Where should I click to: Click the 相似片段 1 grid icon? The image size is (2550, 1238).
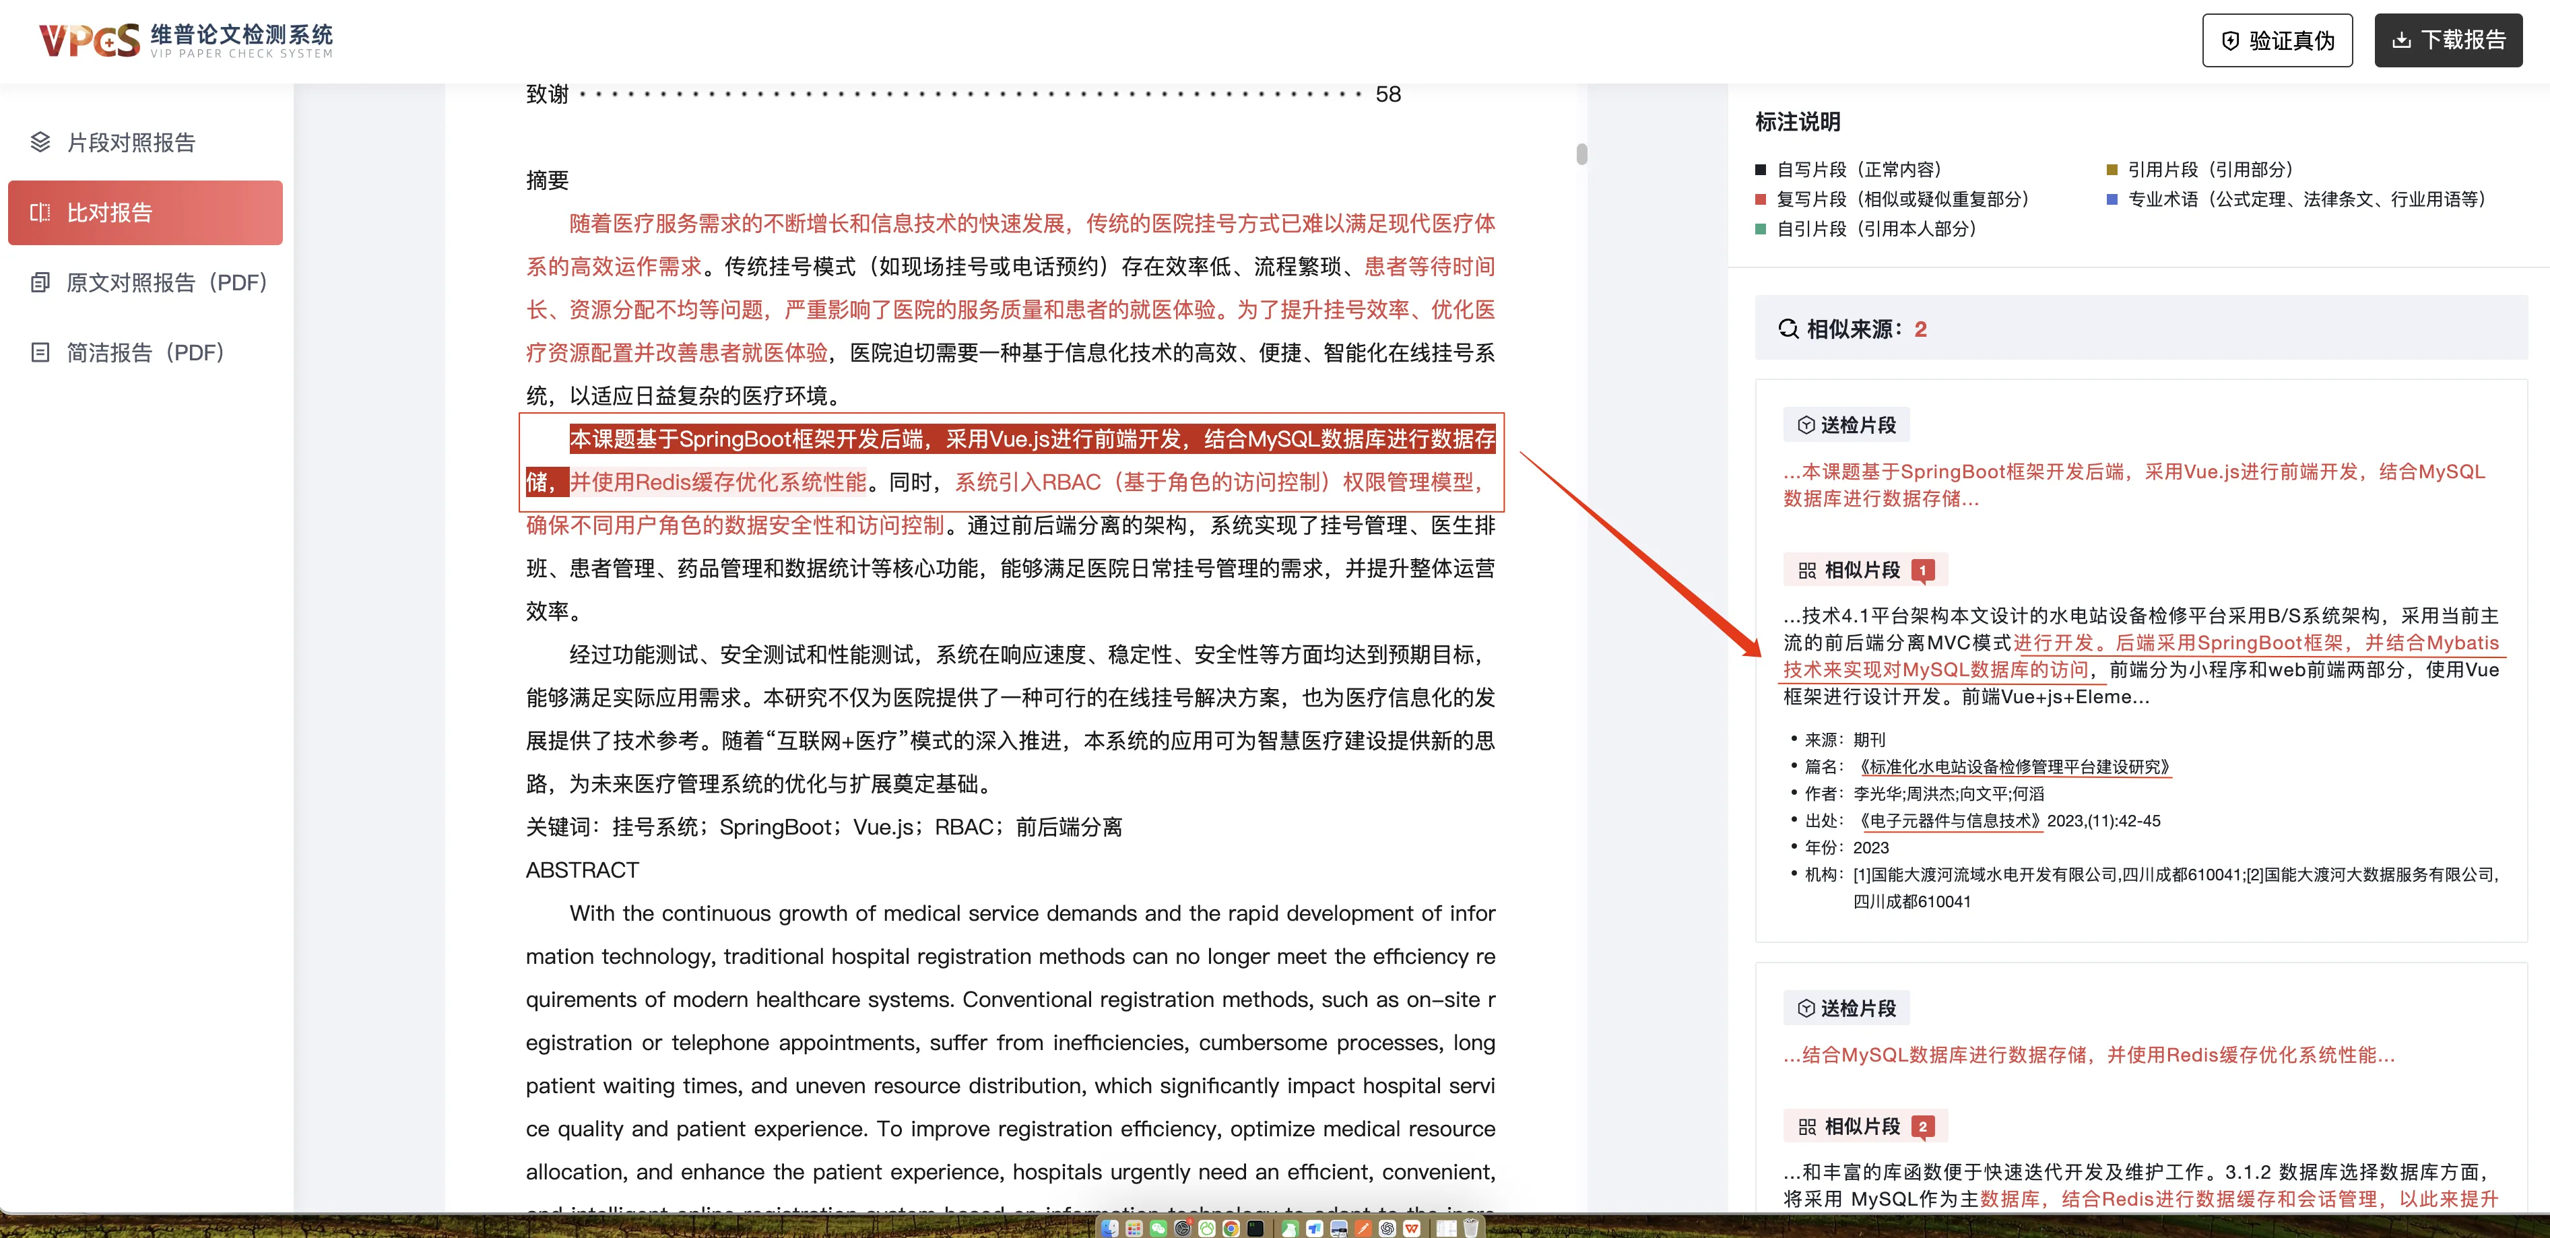[1806, 571]
